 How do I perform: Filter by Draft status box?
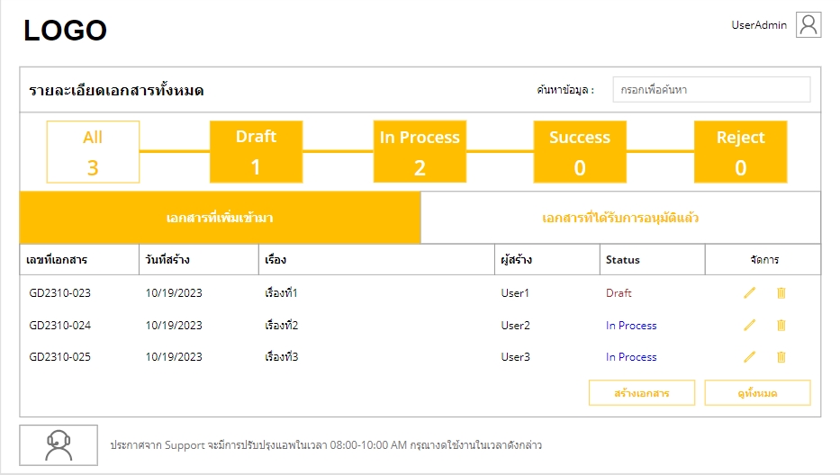click(256, 152)
